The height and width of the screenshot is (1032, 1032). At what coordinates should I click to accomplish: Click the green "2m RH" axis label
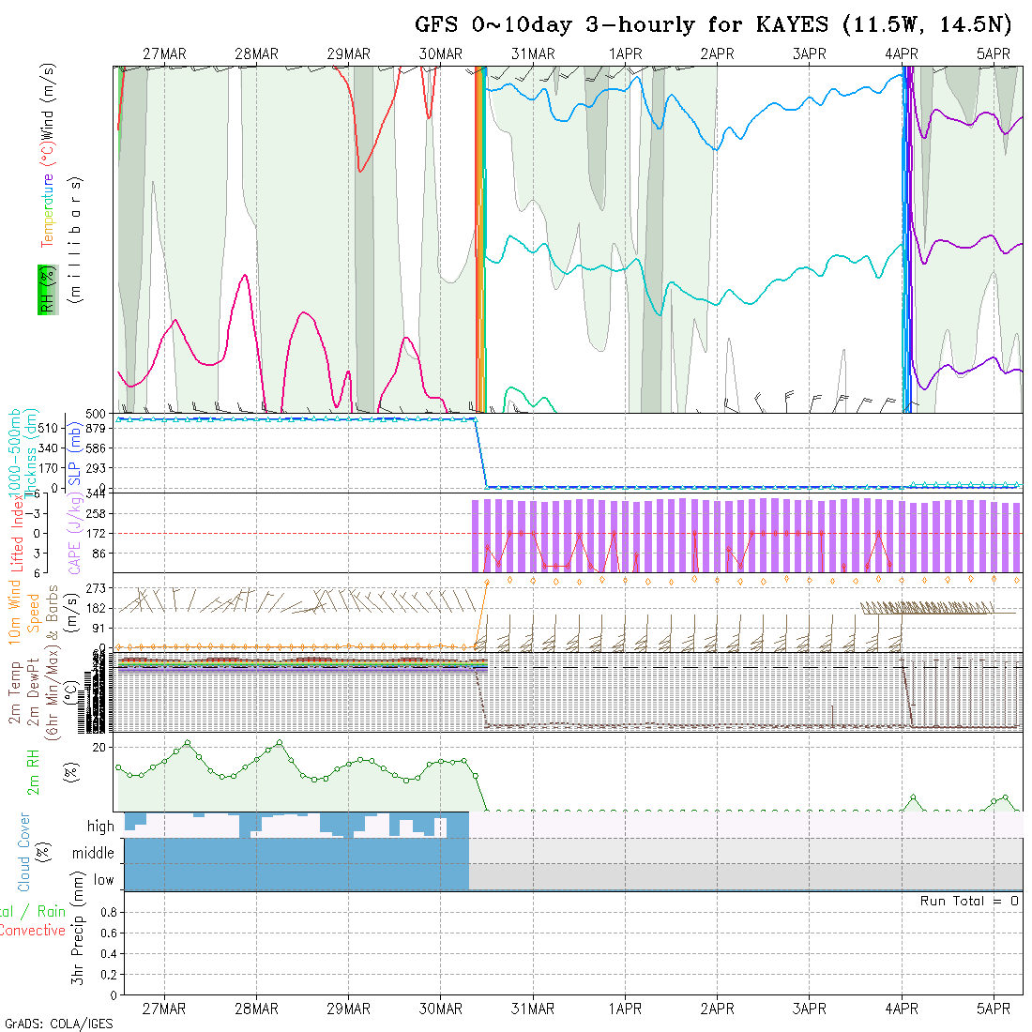coord(33,772)
